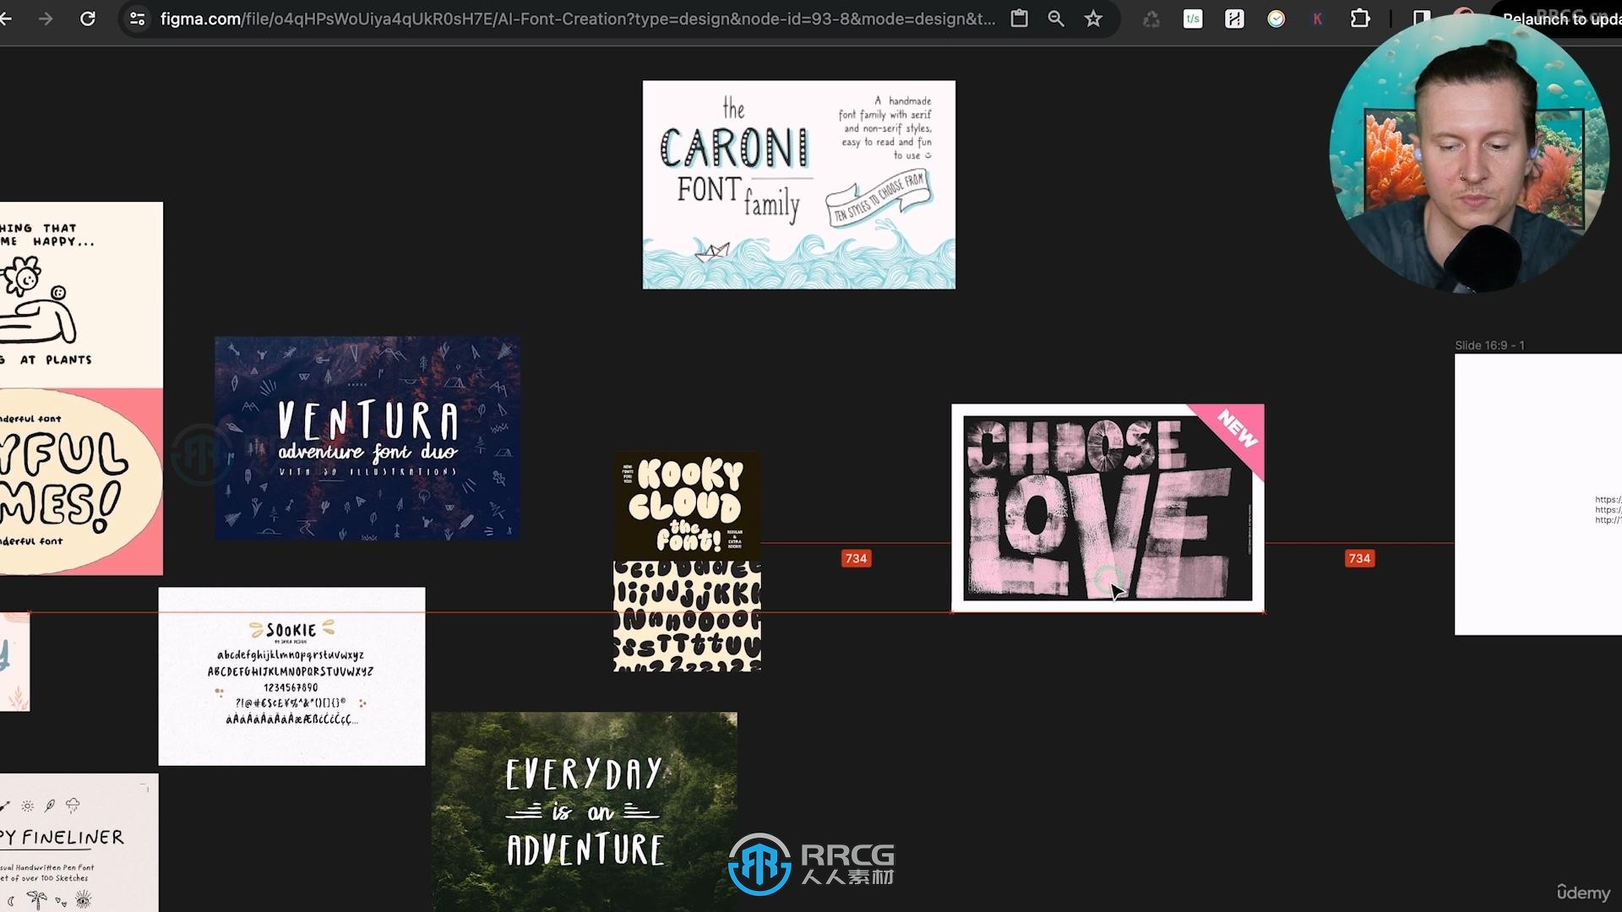Select the Fineliner handwritten font image
This screenshot has height=912, width=1622.
coord(79,843)
